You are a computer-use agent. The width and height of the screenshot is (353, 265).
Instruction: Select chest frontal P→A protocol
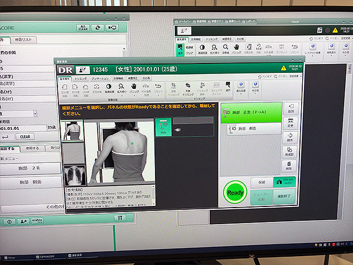(252, 113)
